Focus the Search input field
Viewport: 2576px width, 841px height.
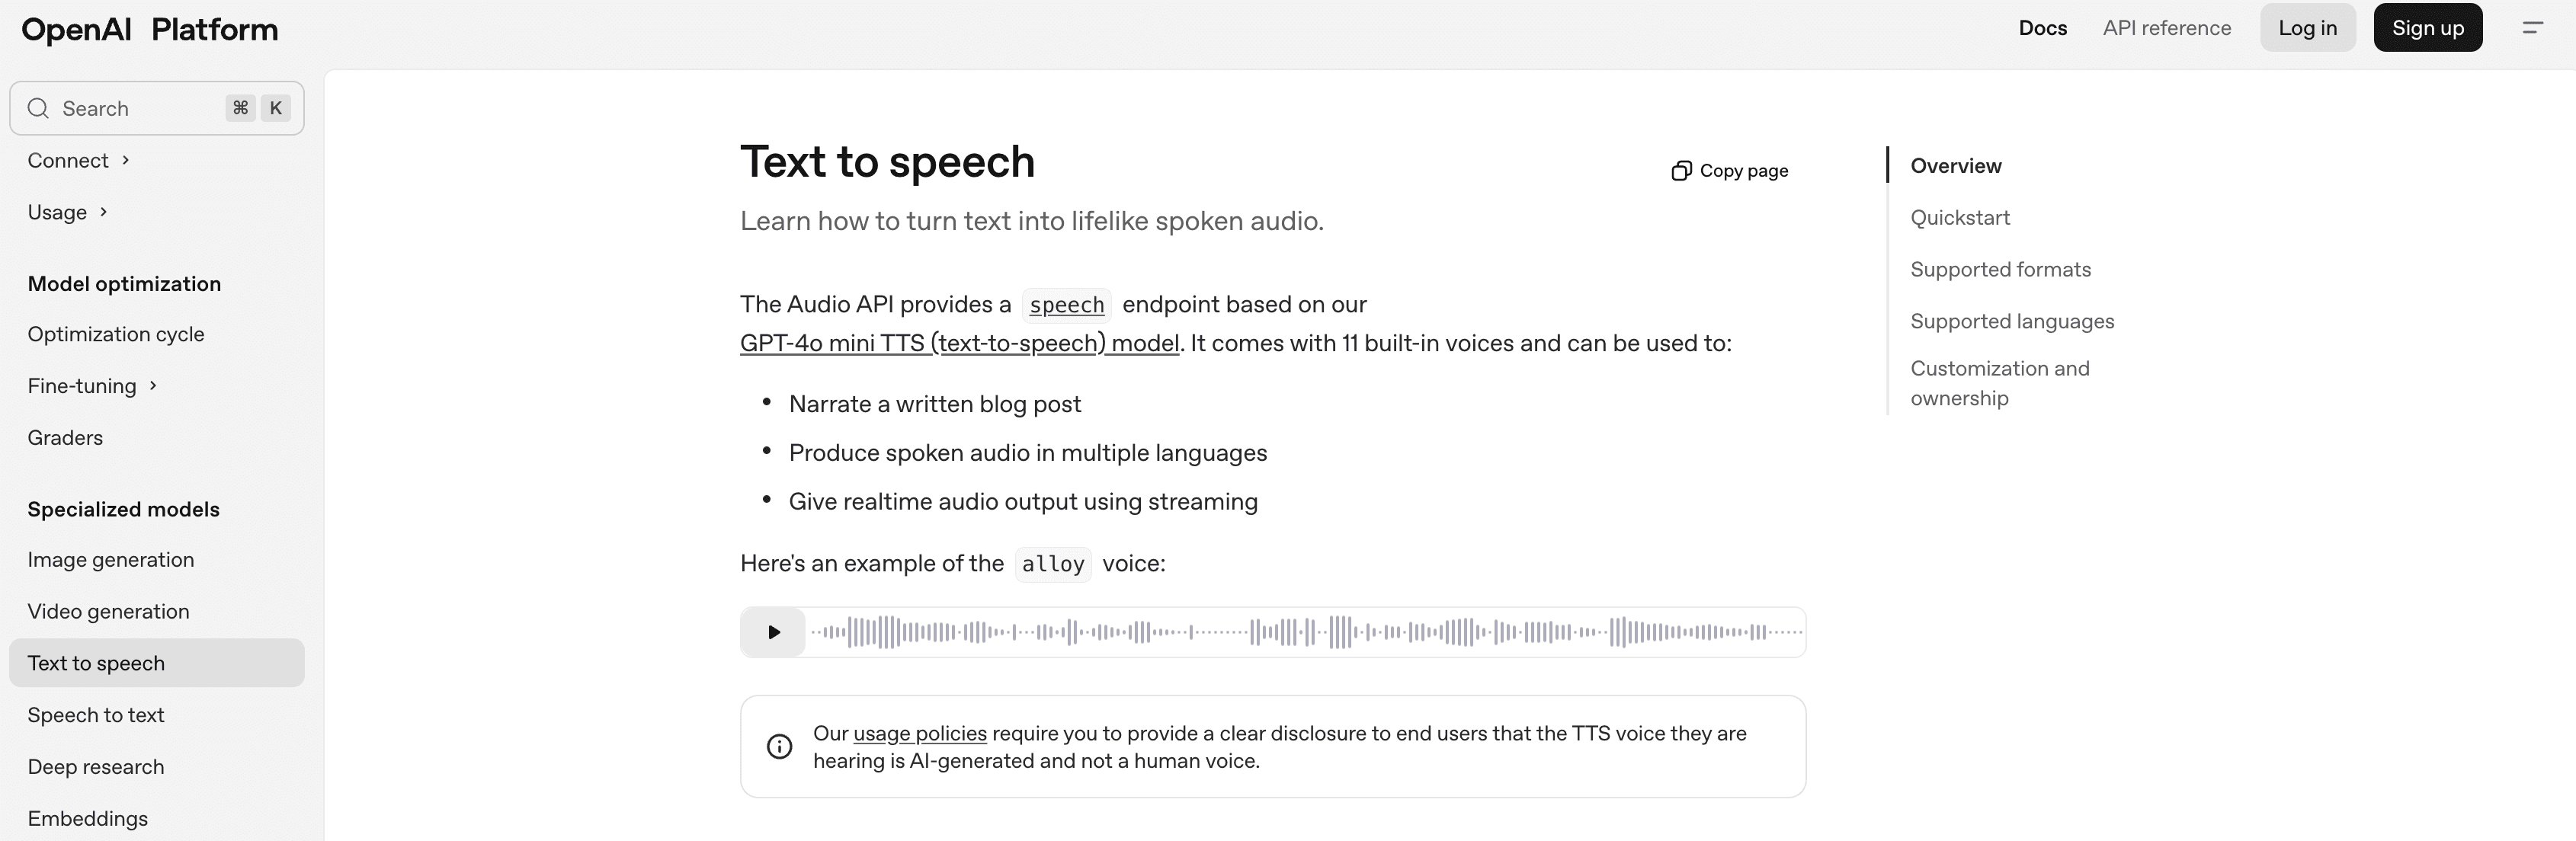pyautogui.click(x=140, y=108)
